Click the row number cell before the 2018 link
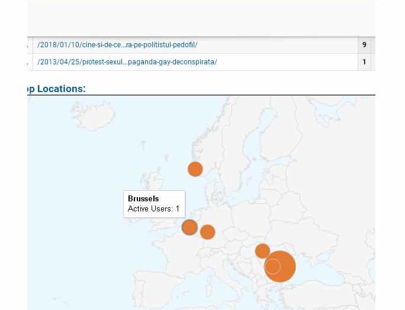 (x=29, y=45)
